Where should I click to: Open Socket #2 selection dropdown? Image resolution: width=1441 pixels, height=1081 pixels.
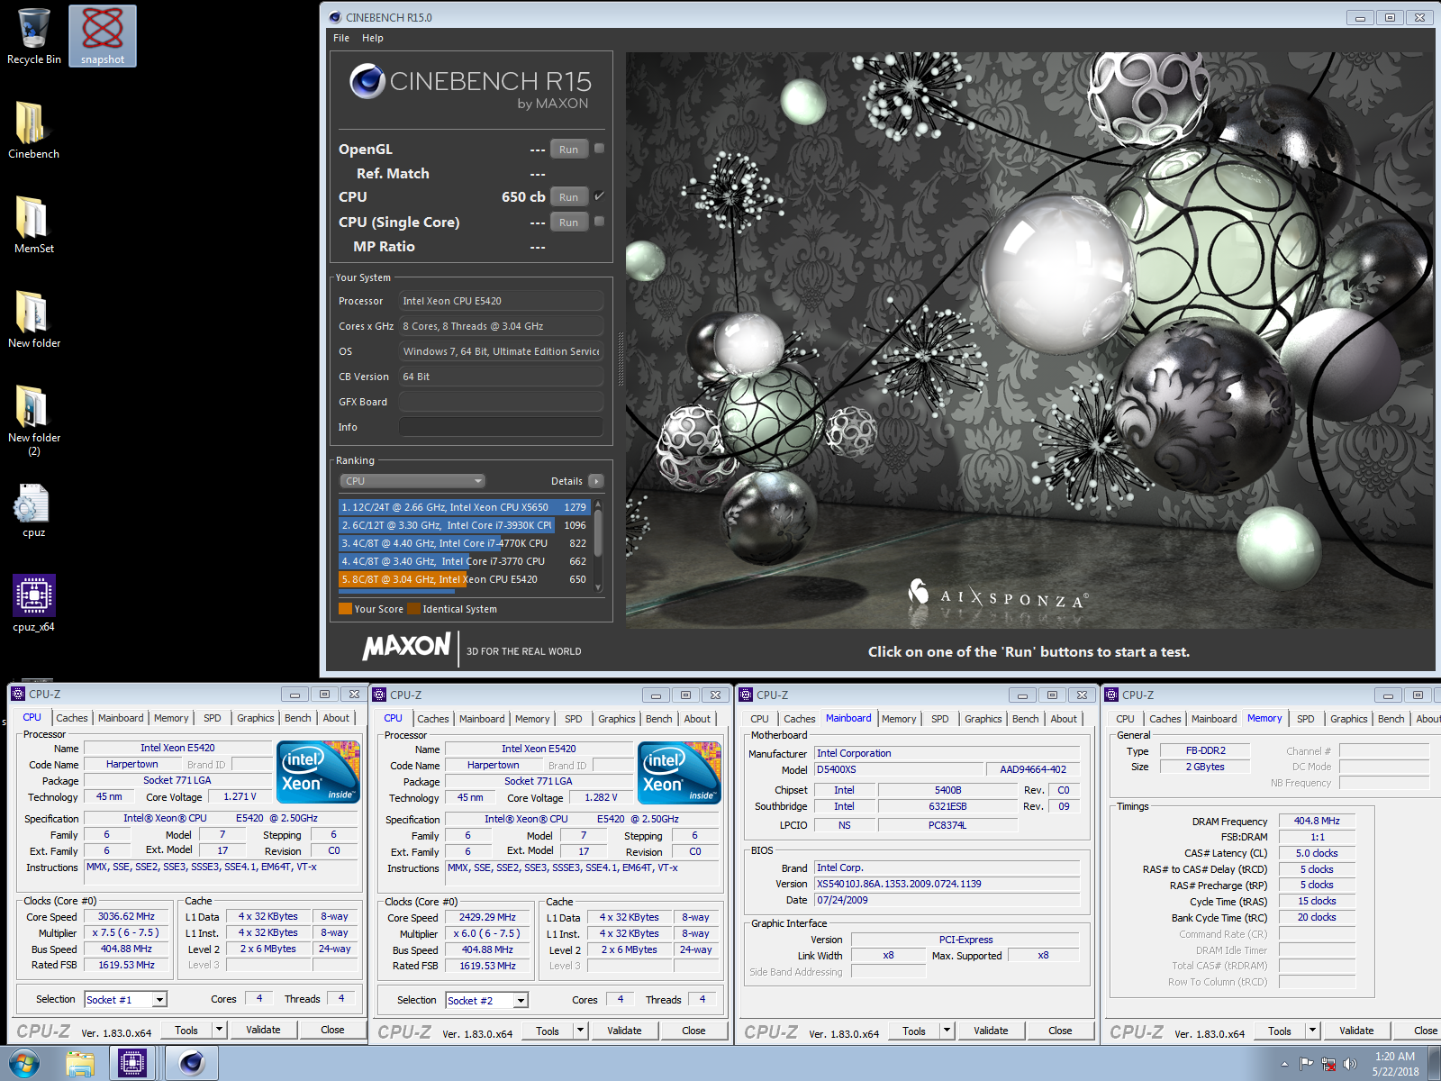tap(521, 1000)
